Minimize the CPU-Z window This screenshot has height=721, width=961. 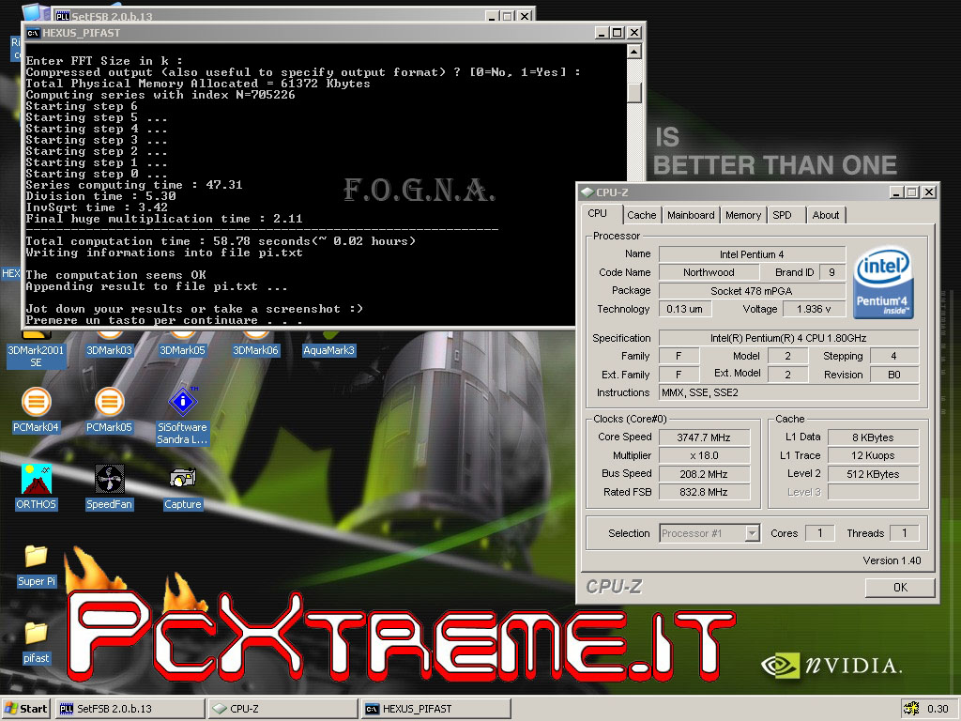click(896, 192)
